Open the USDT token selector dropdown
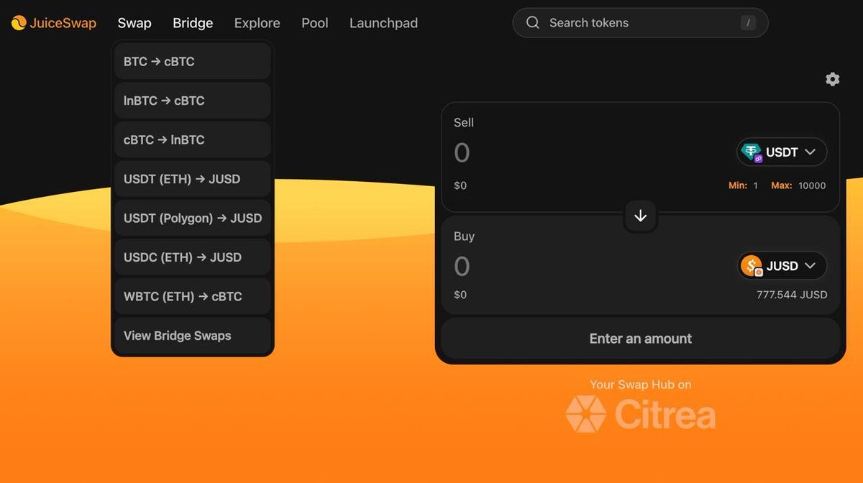This screenshot has width=863, height=483. point(782,152)
